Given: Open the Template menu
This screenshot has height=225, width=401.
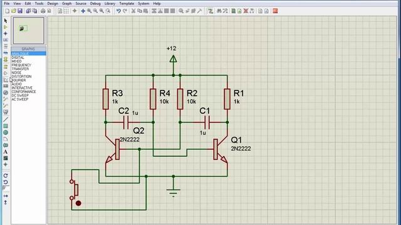Looking at the screenshot, I should click(x=127, y=4).
